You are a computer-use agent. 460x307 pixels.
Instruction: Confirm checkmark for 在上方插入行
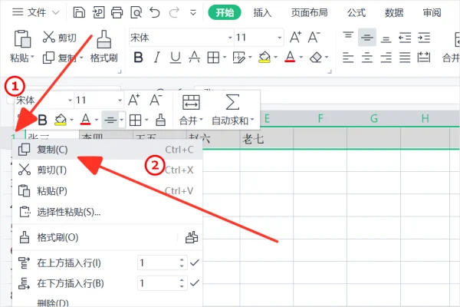195,262
